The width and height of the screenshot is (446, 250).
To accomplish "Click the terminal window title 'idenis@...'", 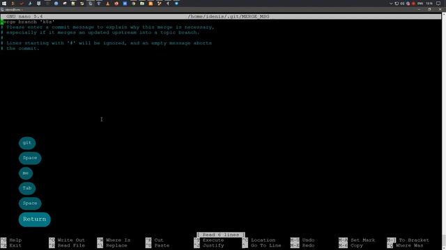I will [x=14, y=10].
